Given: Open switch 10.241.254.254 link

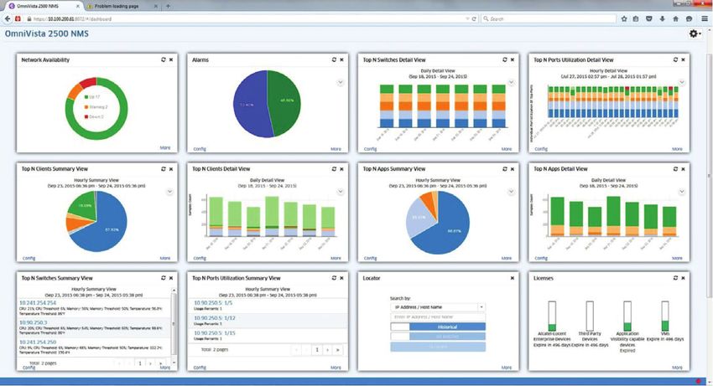Looking at the screenshot, I should [x=38, y=302].
